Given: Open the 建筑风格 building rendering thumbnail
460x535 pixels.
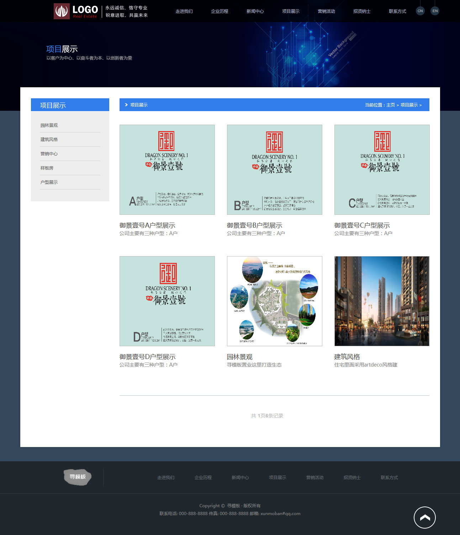Looking at the screenshot, I should coord(382,301).
